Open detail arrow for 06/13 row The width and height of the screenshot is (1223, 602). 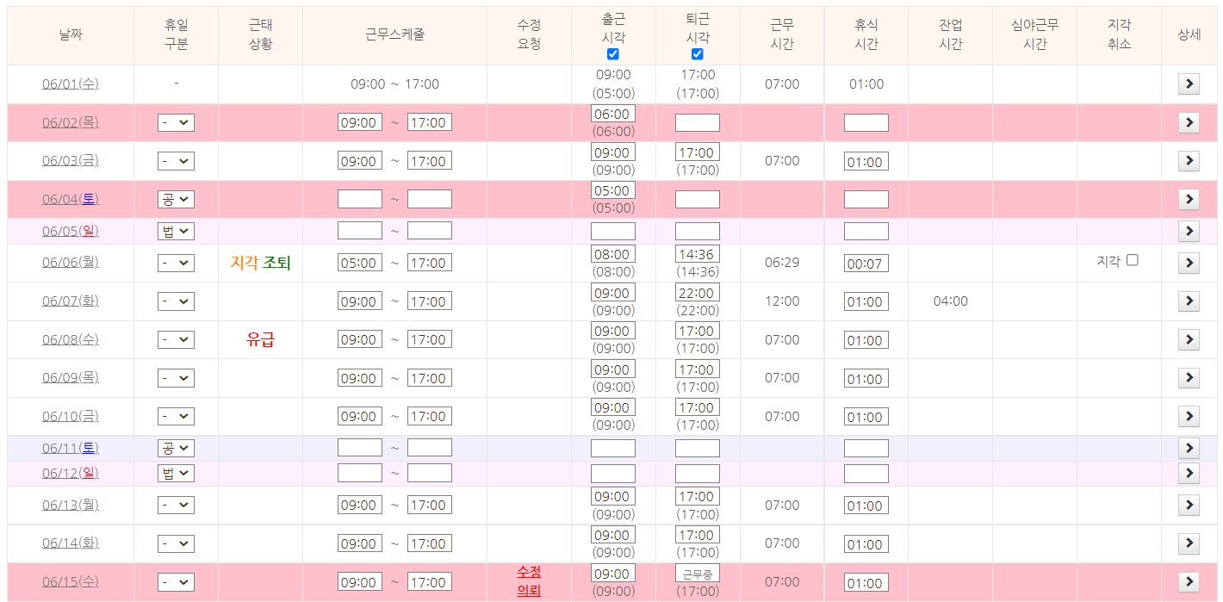coord(1189,505)
